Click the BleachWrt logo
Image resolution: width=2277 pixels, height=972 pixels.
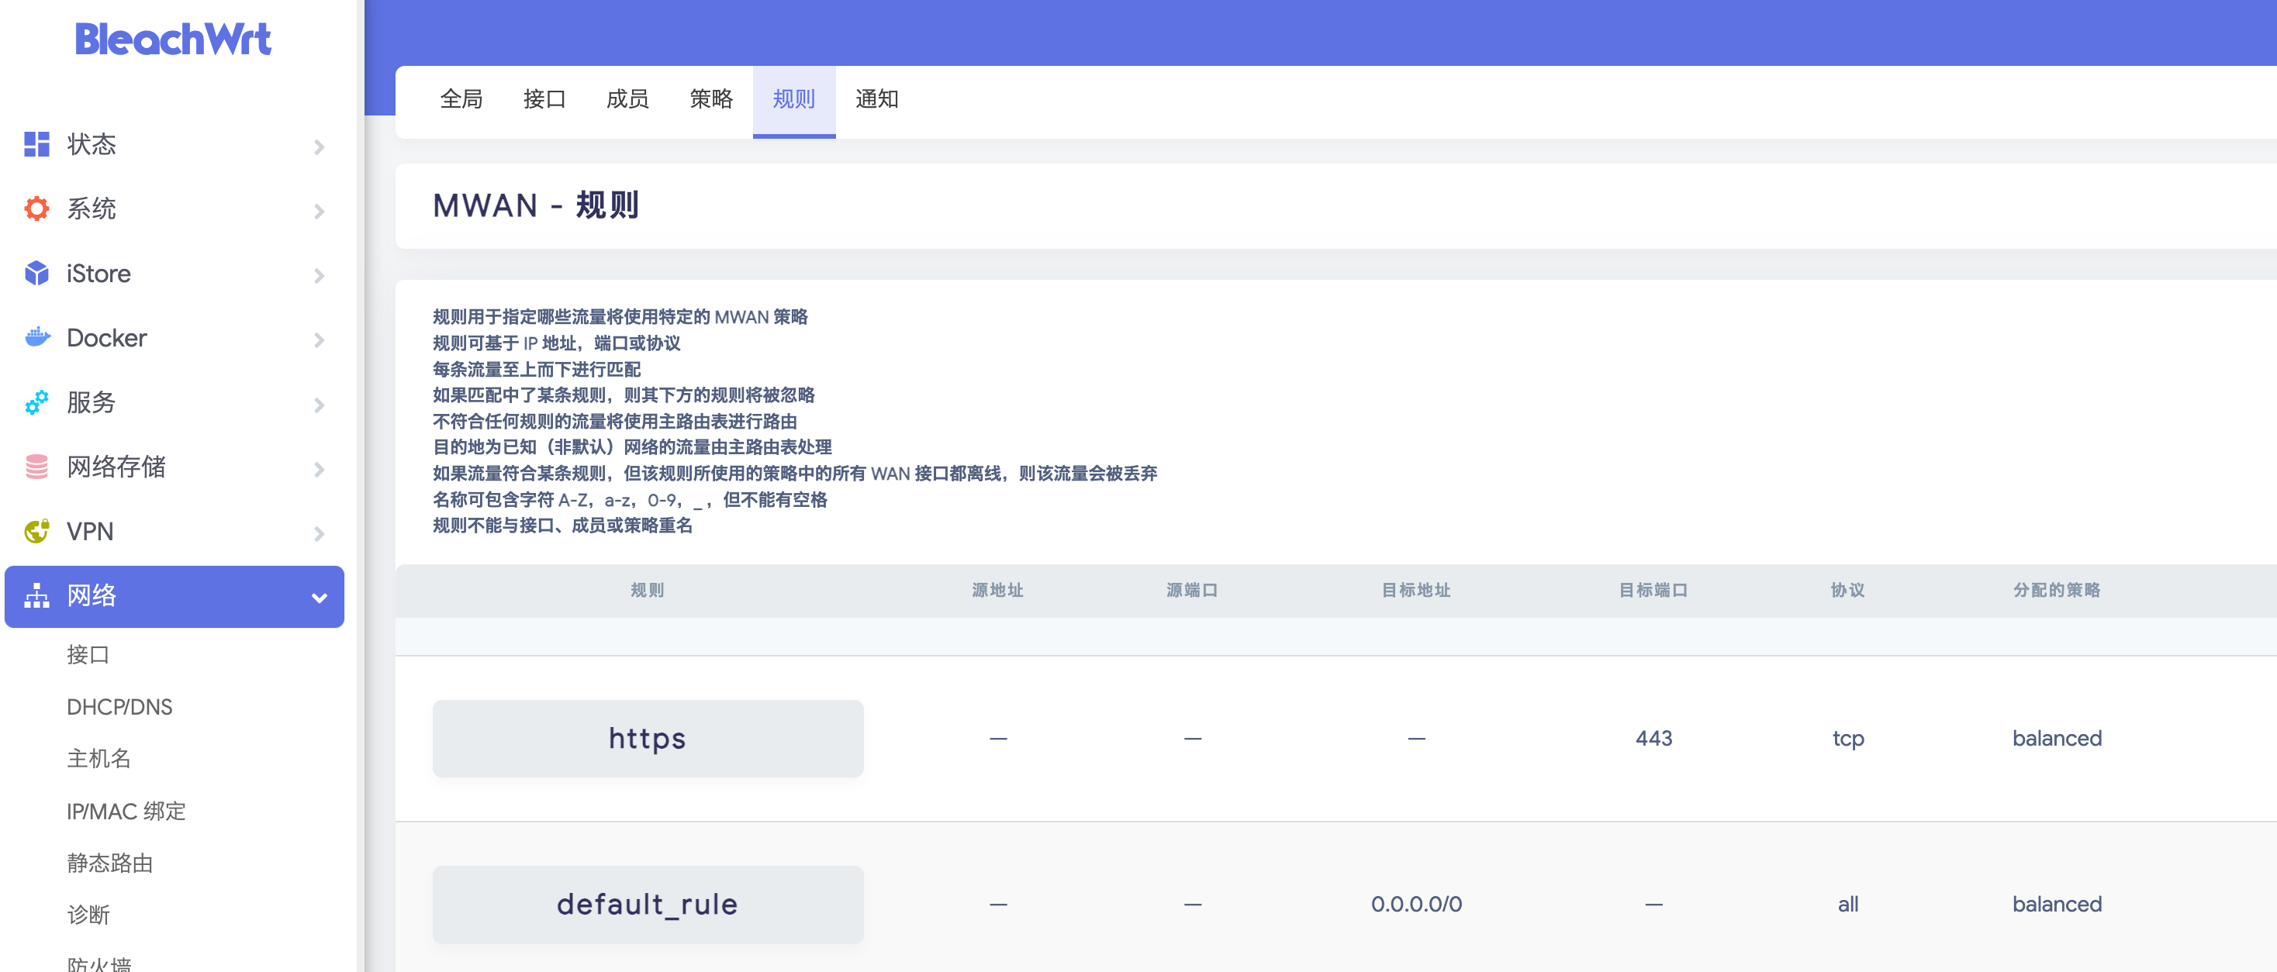tap(173, 40)
